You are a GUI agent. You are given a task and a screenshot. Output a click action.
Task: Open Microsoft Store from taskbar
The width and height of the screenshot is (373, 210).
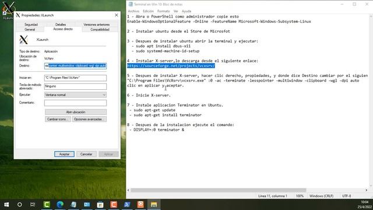coord(100,205)
